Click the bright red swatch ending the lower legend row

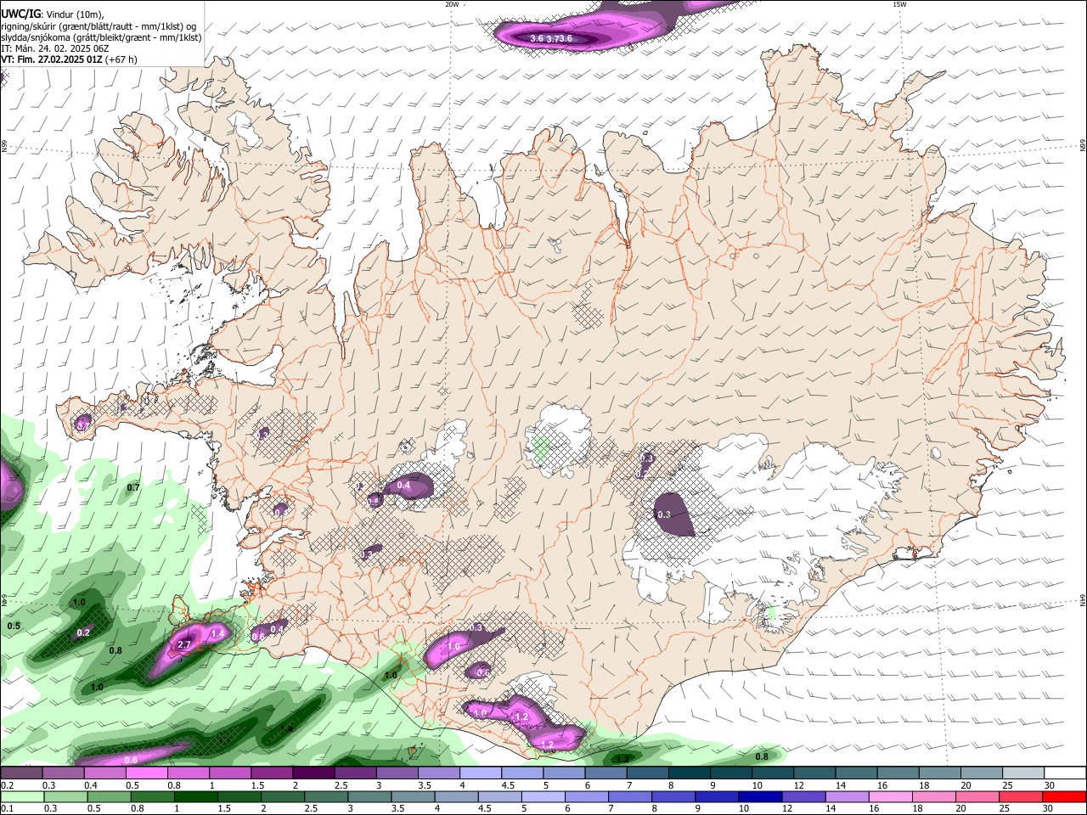(x=1065, y=796)
